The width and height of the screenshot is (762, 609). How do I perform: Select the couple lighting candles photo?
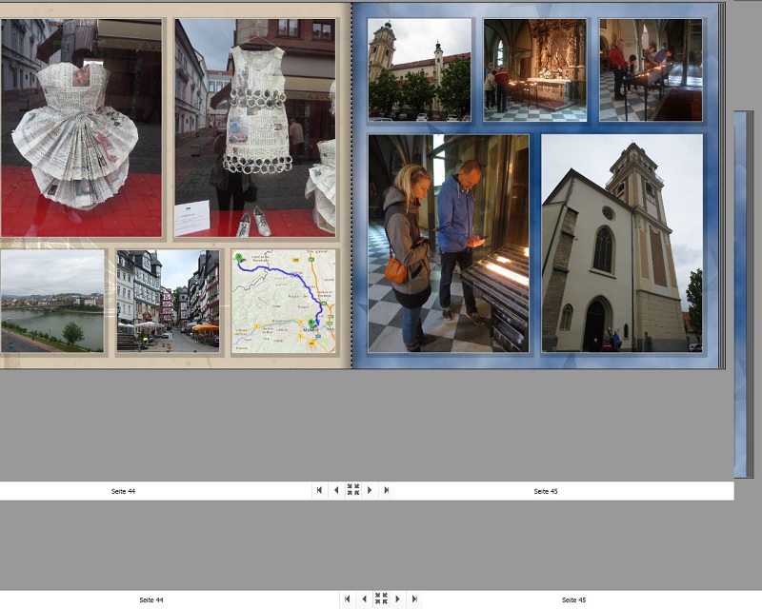click(448, 243)
